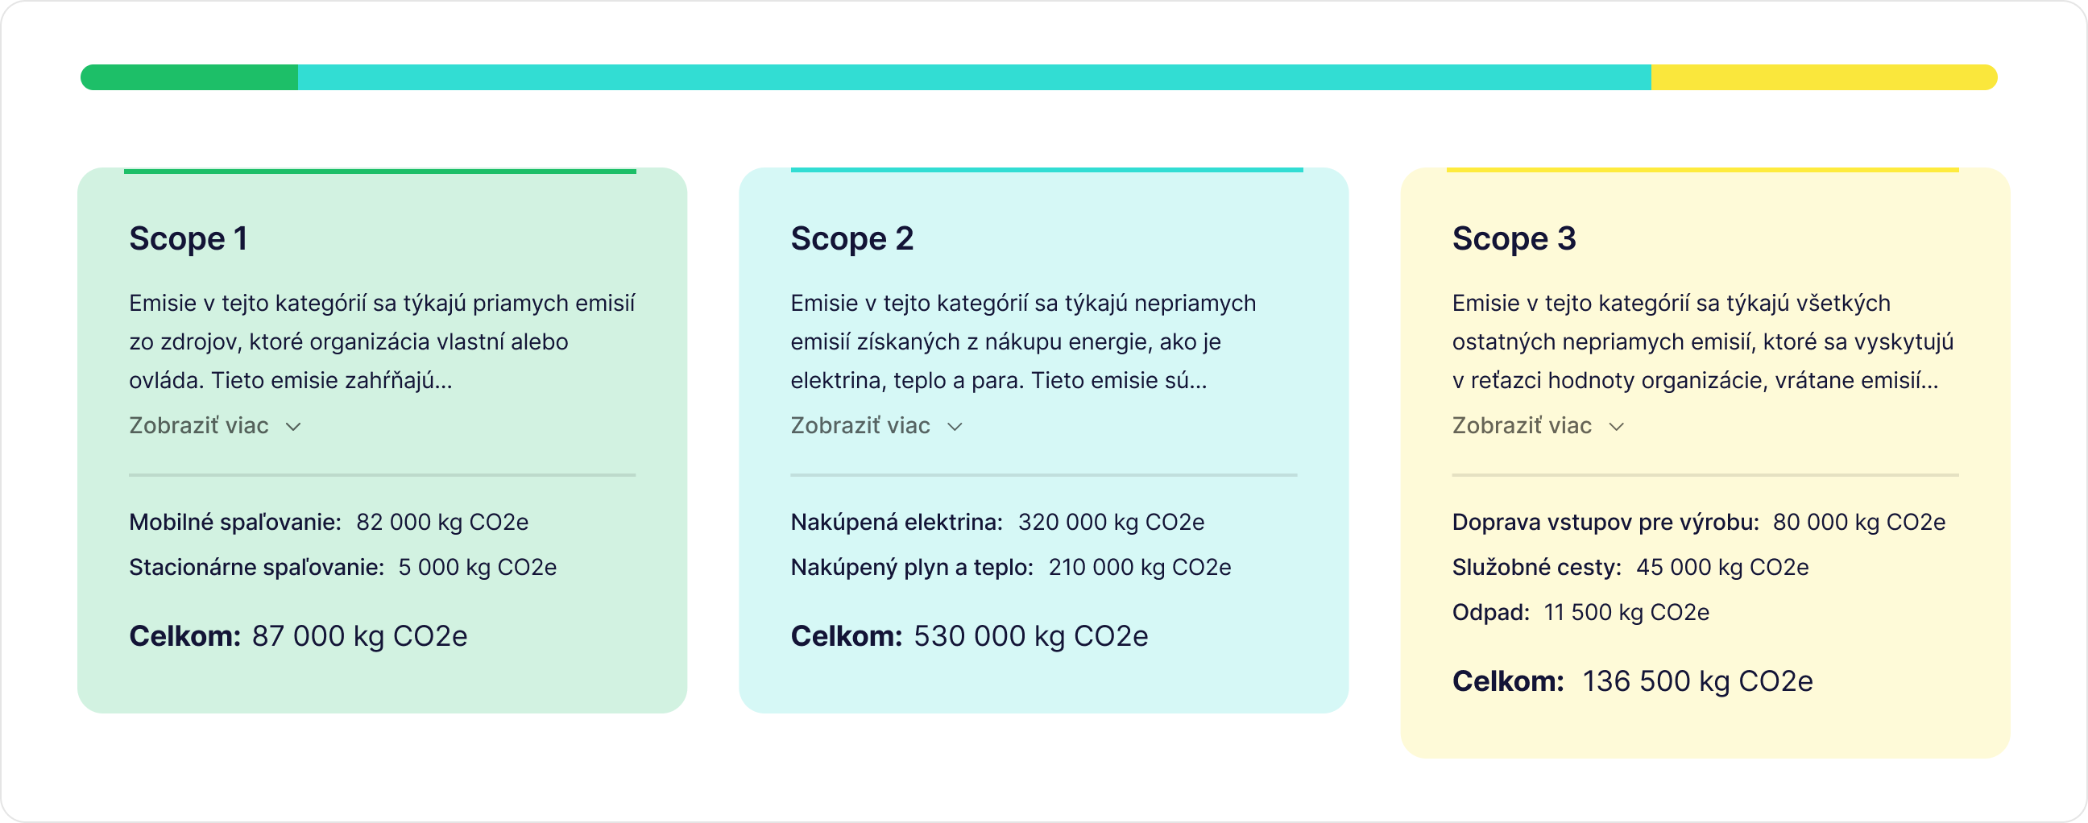Viewport: 2088px width, 823px height.
Task: Click the Odpad emissions row
Action: 1580,612
